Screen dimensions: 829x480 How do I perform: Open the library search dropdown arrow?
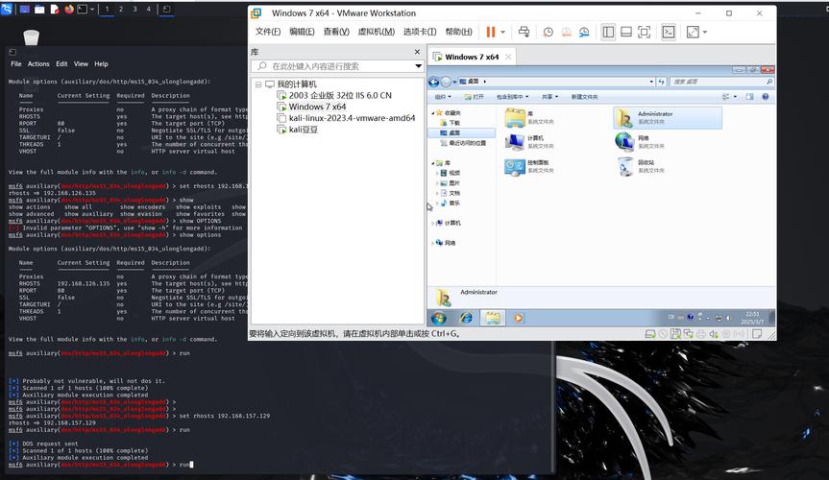point(418,66)
